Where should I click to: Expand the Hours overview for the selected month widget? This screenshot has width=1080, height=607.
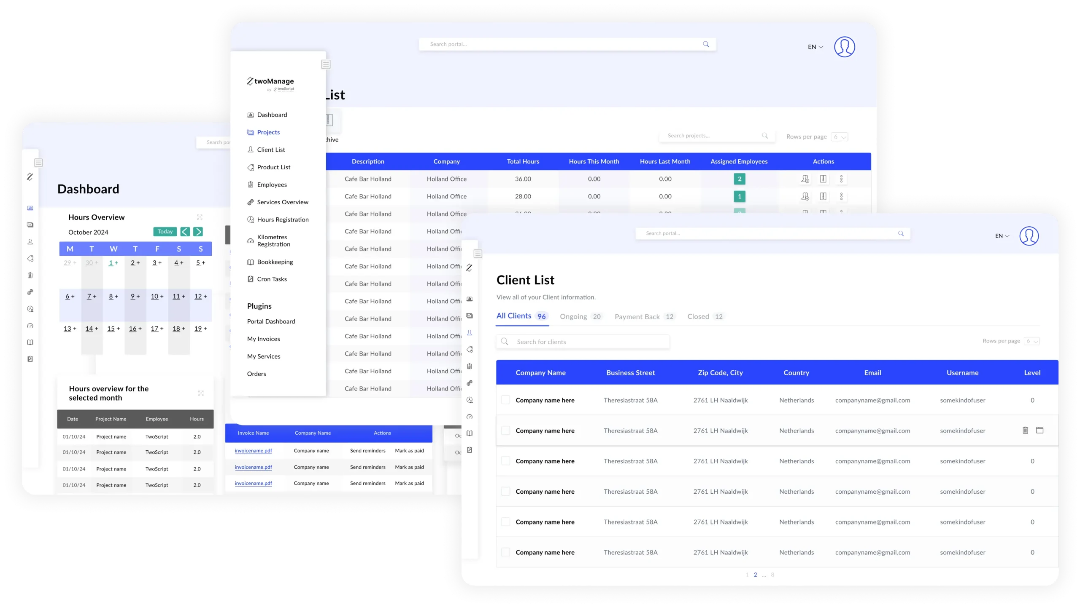pos(201,393)
